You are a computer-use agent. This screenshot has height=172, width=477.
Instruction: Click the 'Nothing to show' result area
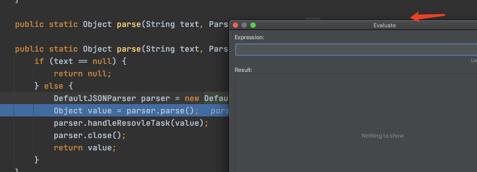pyautogui.click(x=382, y=136)
